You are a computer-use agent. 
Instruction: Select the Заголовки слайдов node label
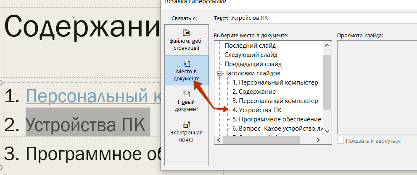[252, 73]
